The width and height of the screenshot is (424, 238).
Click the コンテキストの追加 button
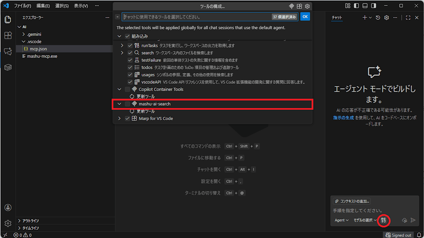tap(352, 201)
